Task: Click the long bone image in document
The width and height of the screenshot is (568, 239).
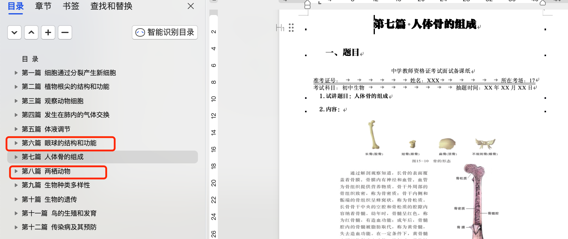Action: point(374,135)
